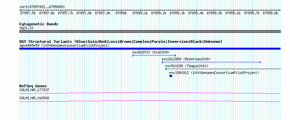Open esv3380912 1000GenomesConsortiumPilotProject label

pyautogui.click(x=214, y=73)
